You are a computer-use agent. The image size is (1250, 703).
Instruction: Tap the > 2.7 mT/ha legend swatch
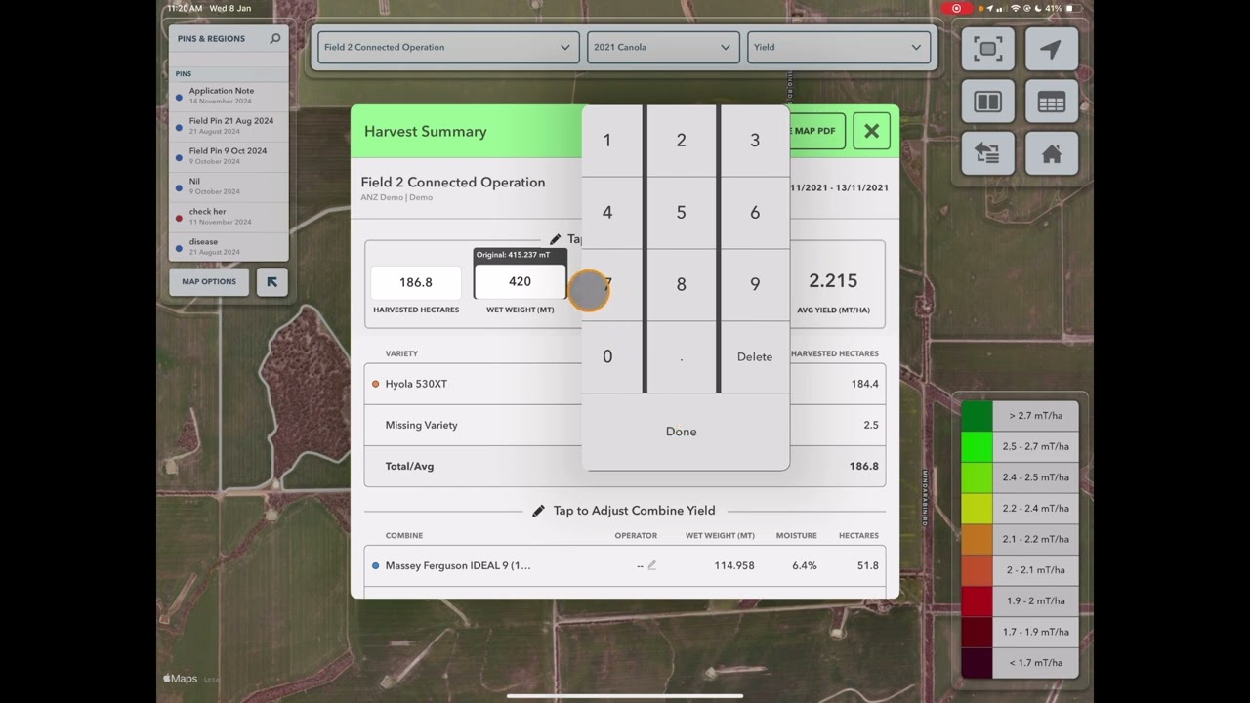point(977,416)
